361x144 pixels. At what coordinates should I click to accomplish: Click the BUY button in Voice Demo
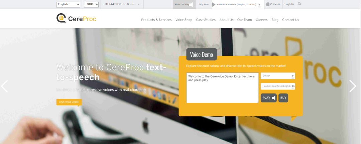(x=283, y=98)
